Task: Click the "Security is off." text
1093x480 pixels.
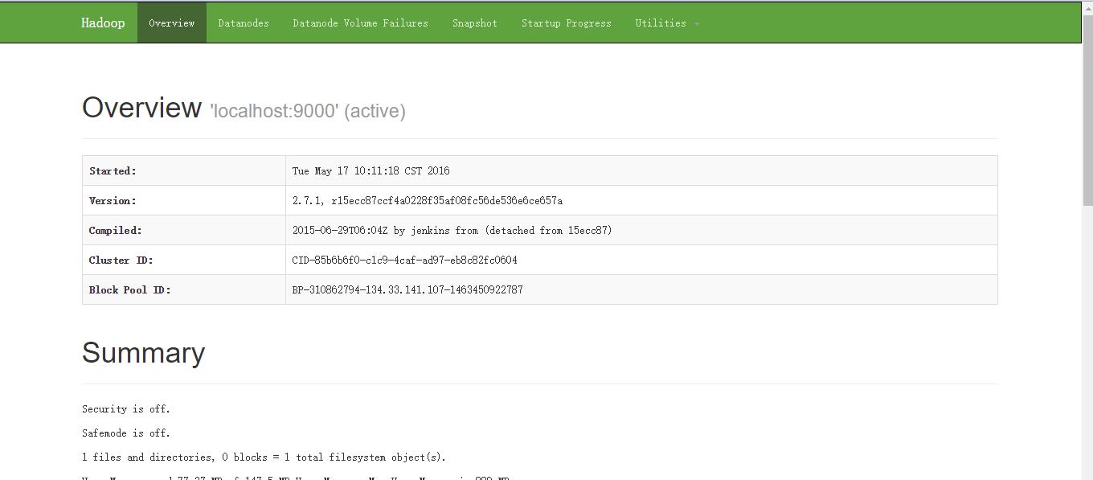Action: click(x=125, y=409)
